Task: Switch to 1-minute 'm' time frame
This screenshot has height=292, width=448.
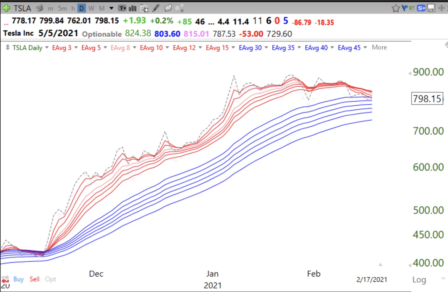Action: [x=51, y=9]
